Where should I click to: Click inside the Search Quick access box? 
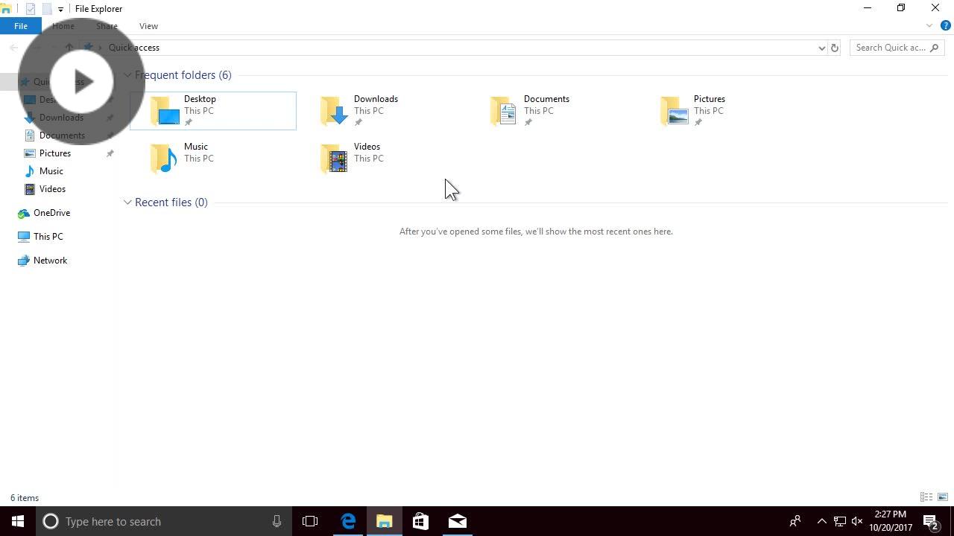(891, 47)
